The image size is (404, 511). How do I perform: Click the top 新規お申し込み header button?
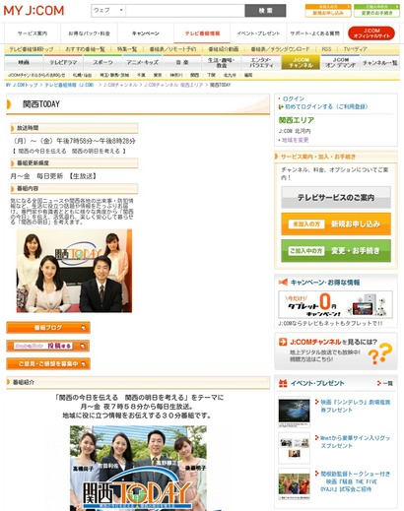(328, 11)
